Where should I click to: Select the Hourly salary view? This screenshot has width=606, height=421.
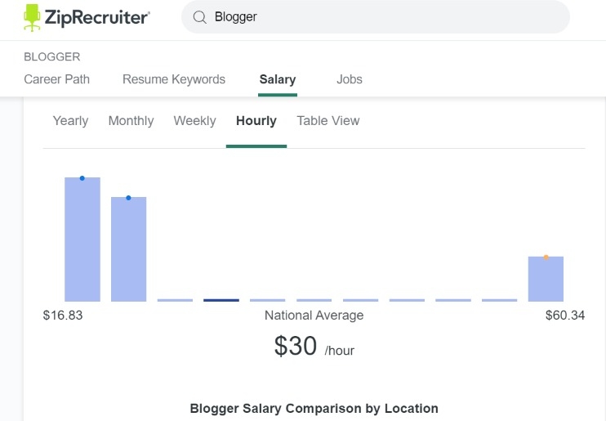coord(256,121)
